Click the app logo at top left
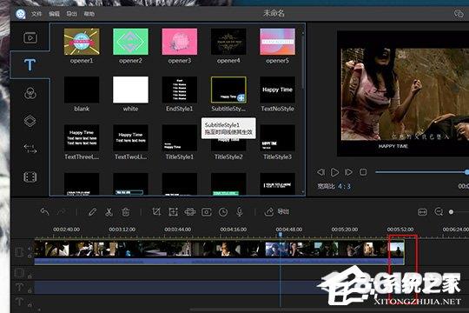The width and height of the screenshot is (469, 313). 20,14
